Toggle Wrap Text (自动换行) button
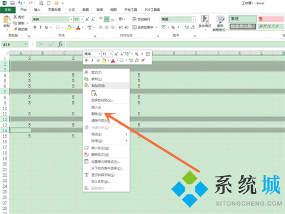The width and height of the screenshot is (285, 214). point(141,19)
